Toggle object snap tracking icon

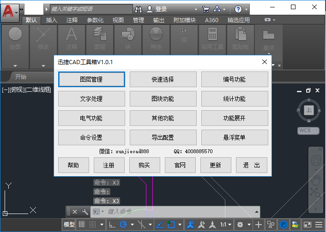(x=159, y=225)
